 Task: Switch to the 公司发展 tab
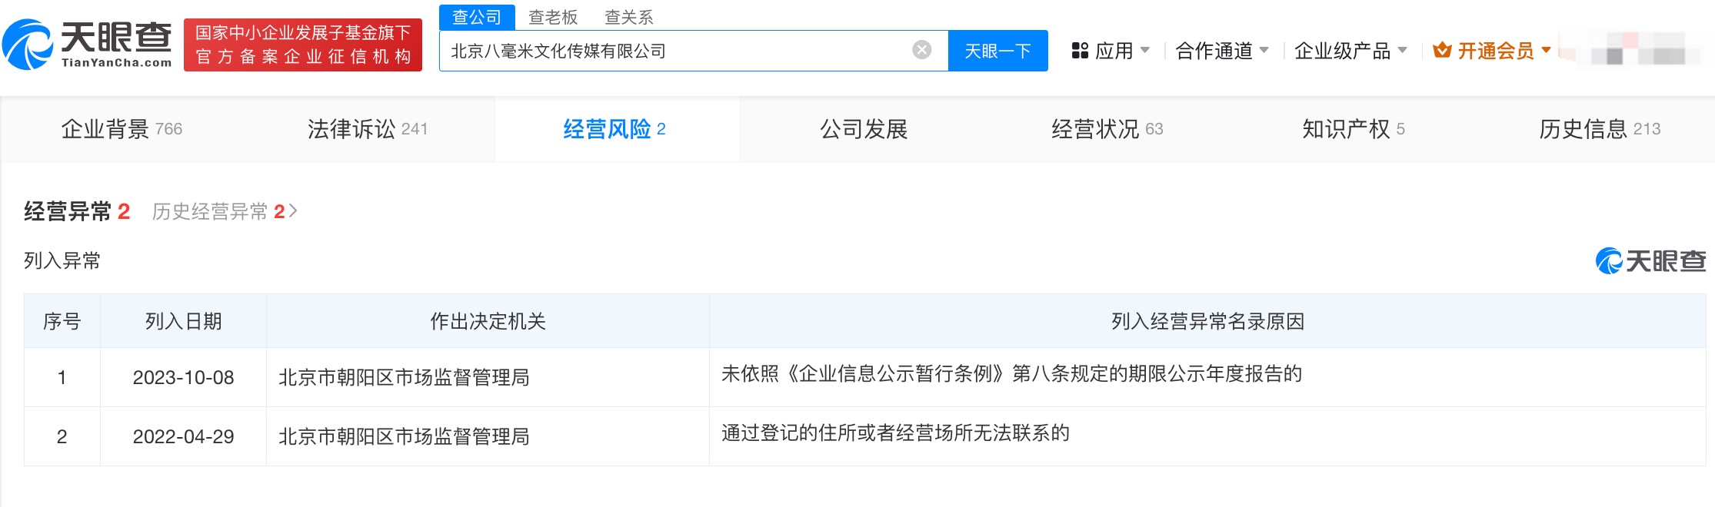(x=864, y=129)
